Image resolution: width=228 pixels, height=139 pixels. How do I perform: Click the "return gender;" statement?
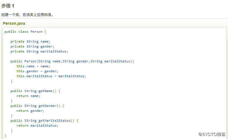(x=30, y=111)
